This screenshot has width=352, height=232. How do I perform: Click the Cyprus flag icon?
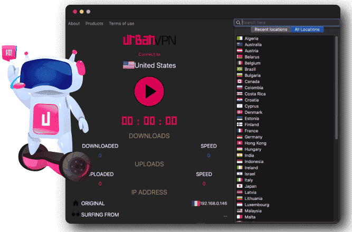pyautogui.click(x=240, y=106)
